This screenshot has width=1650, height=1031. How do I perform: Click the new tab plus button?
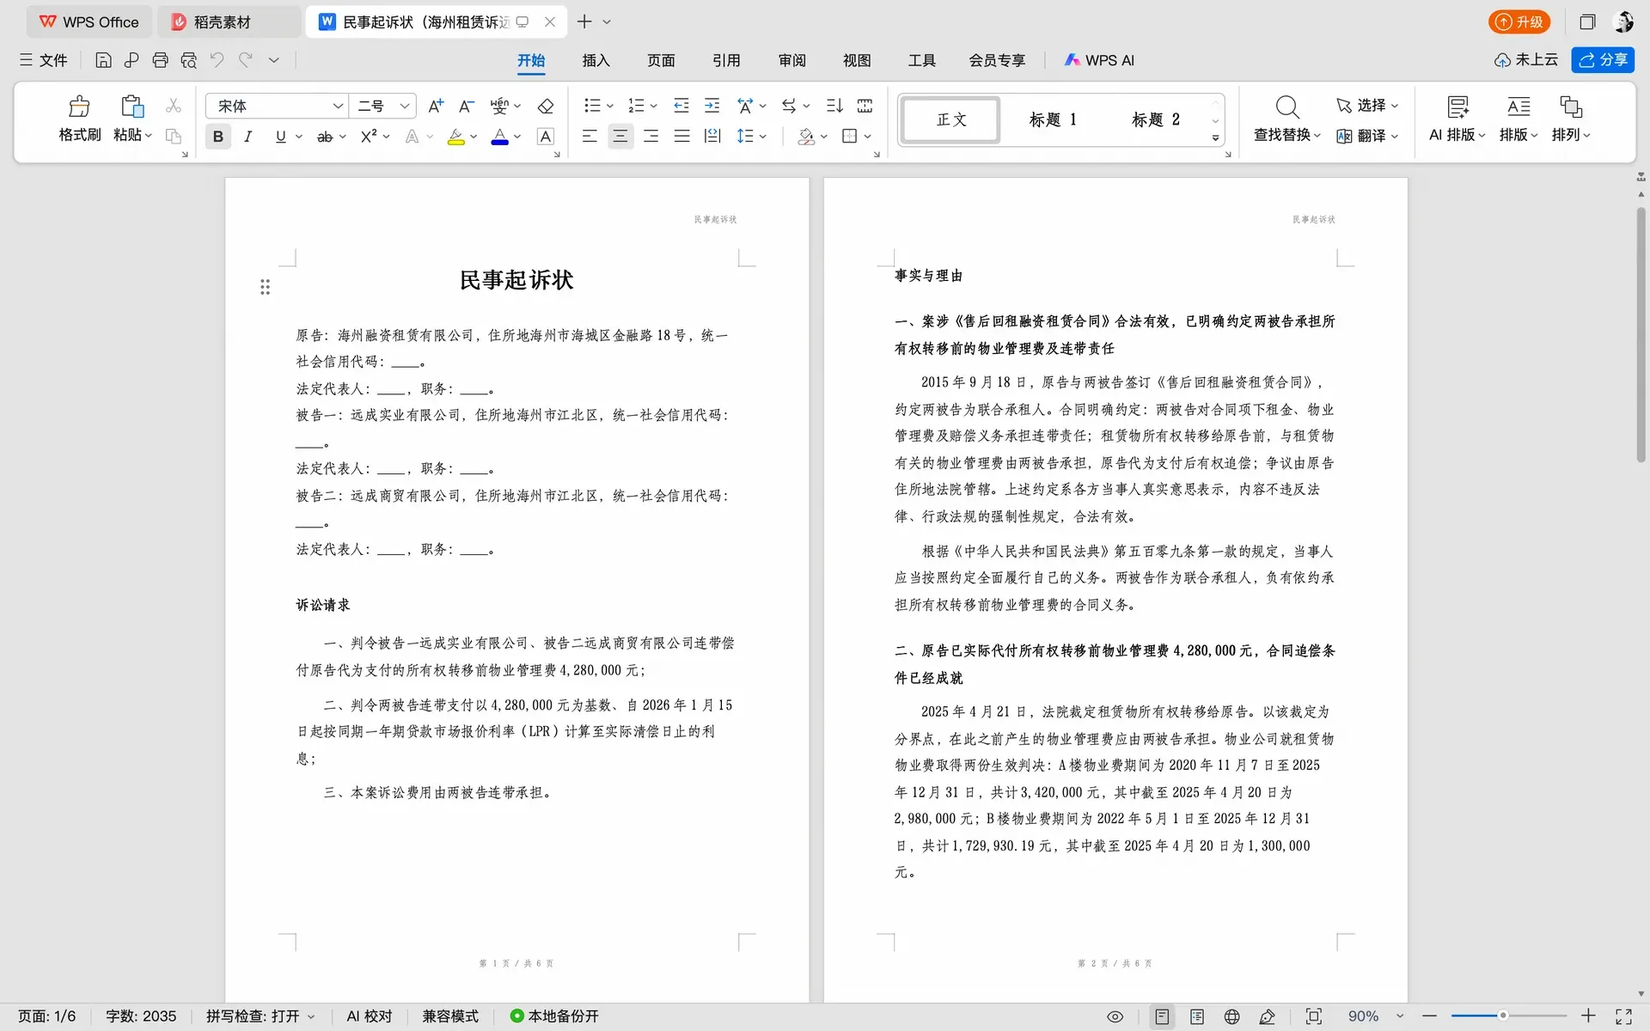pyautogui.click(x=584, y=22)
